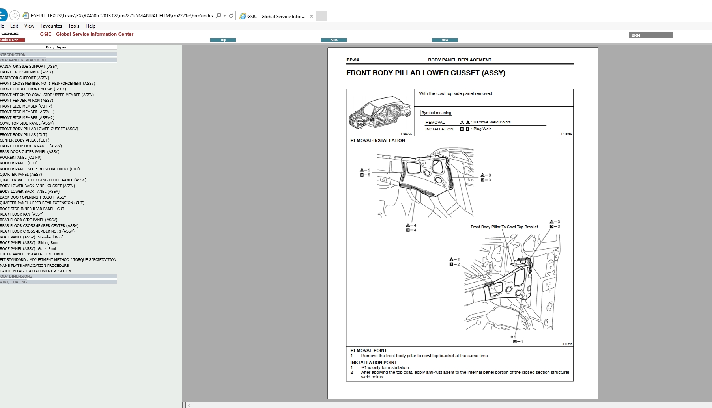The image size is (712, 408).
Task: Open FRONT DOOR OUTER PANEL (ASSY)
Action: 31,146
